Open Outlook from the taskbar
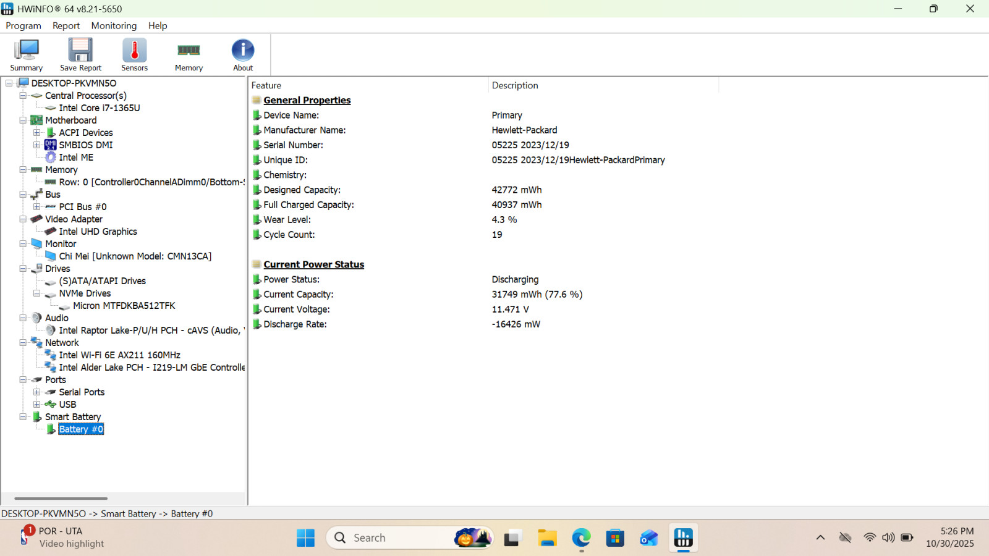Screen dimensions: 989x556 click(x=649, y=538)
